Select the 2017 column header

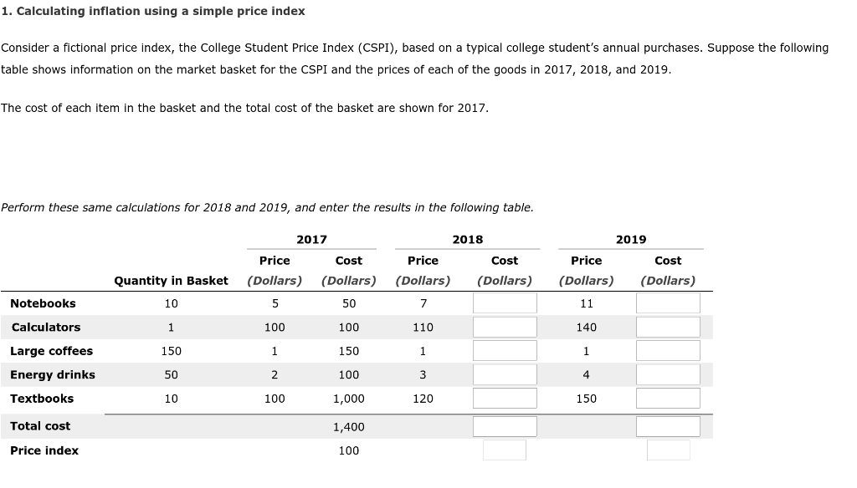311,239
